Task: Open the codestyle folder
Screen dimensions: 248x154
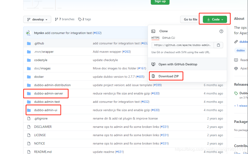Action: [x=41, y=60]
